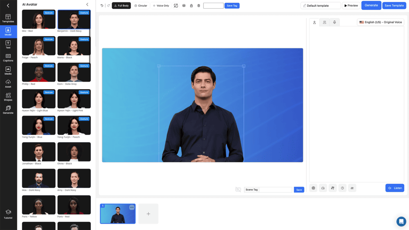409x230 pixels.
Task: Select Phillip - Red avatar
Action: coord(38,72)
